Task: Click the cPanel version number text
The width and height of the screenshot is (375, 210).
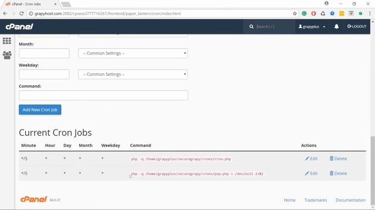Action: (x=54, y=200)
